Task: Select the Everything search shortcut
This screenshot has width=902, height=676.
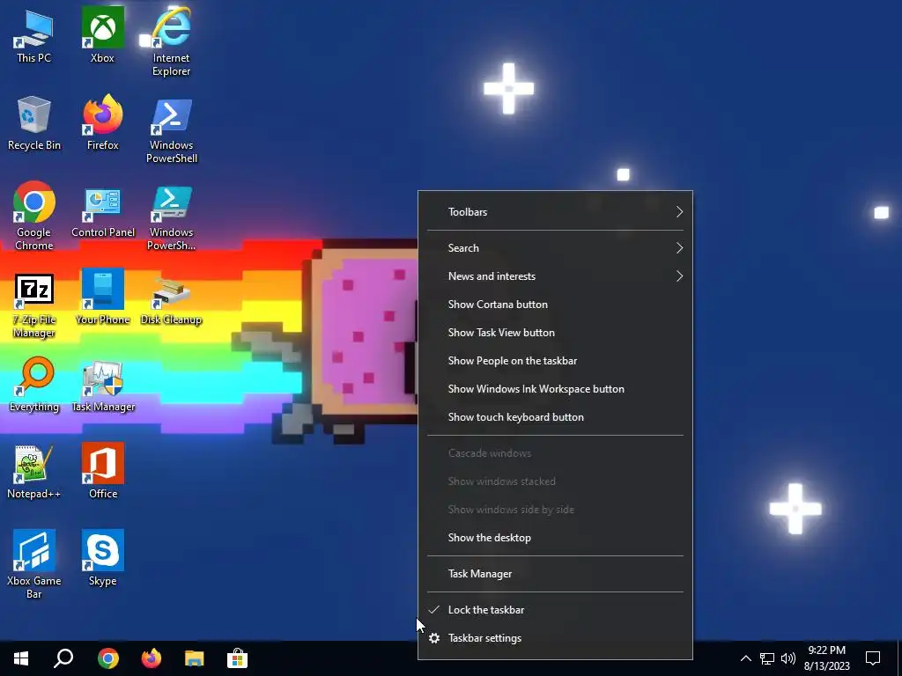Action: click(x=34, y=385)
